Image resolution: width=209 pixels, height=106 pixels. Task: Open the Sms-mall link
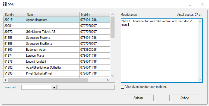(10, 87)
